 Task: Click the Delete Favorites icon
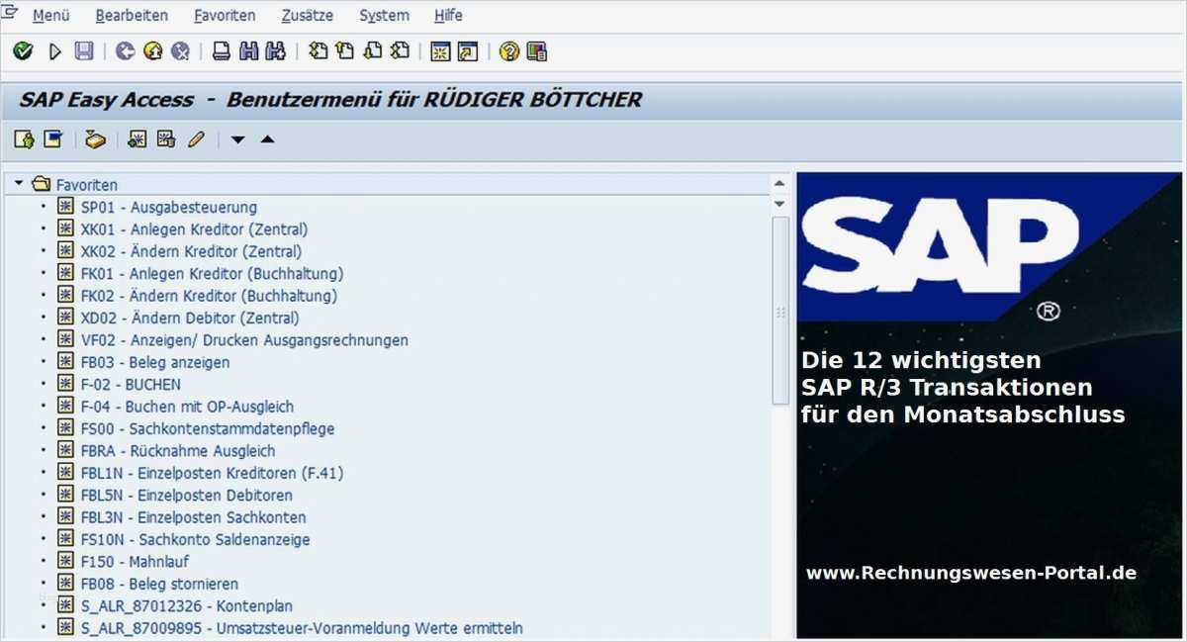(x=166, y=138)
